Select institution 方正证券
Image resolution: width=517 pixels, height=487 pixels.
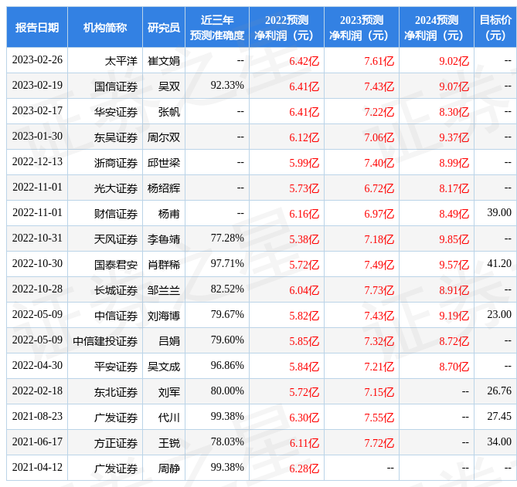click(x=116, y=443)
